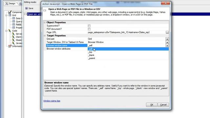Screen dimensions: 210x118
Task: Open Page URL builder ellipsis button
Action: (x=167, y=32)
